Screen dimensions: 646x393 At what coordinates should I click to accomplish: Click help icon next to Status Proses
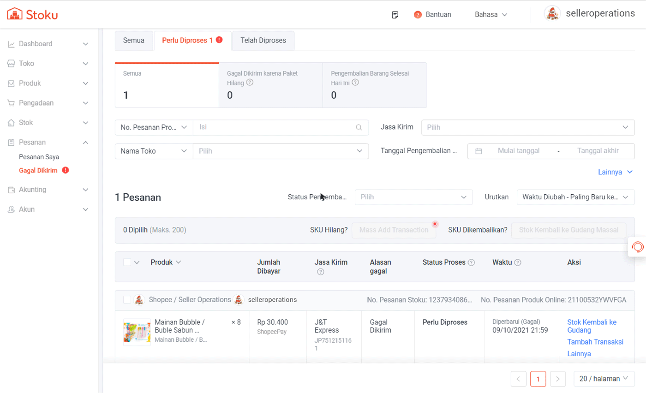click(471, 262)
